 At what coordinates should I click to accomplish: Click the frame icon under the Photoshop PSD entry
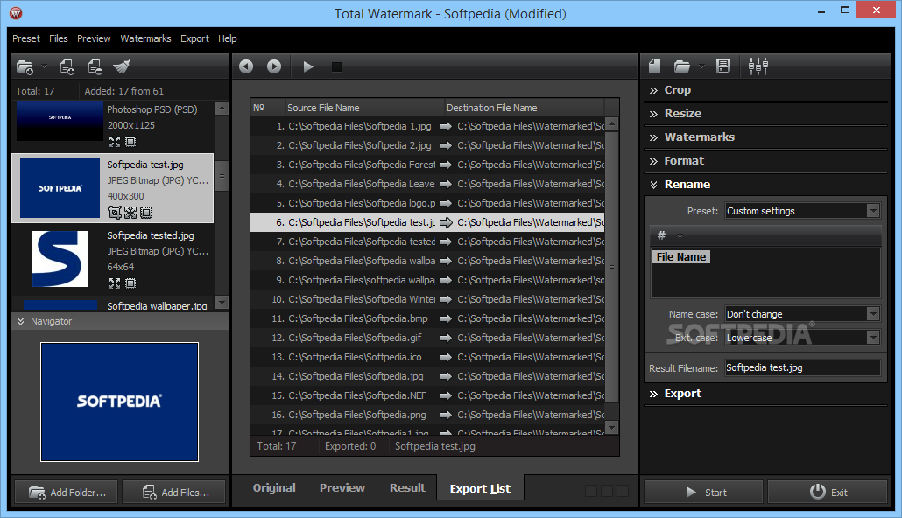click(x=130, y=142)
